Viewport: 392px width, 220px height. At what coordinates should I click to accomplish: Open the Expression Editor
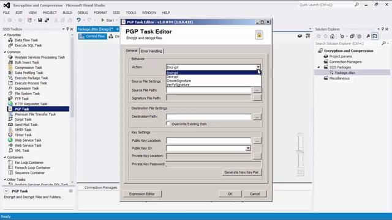tap(141, 194)
